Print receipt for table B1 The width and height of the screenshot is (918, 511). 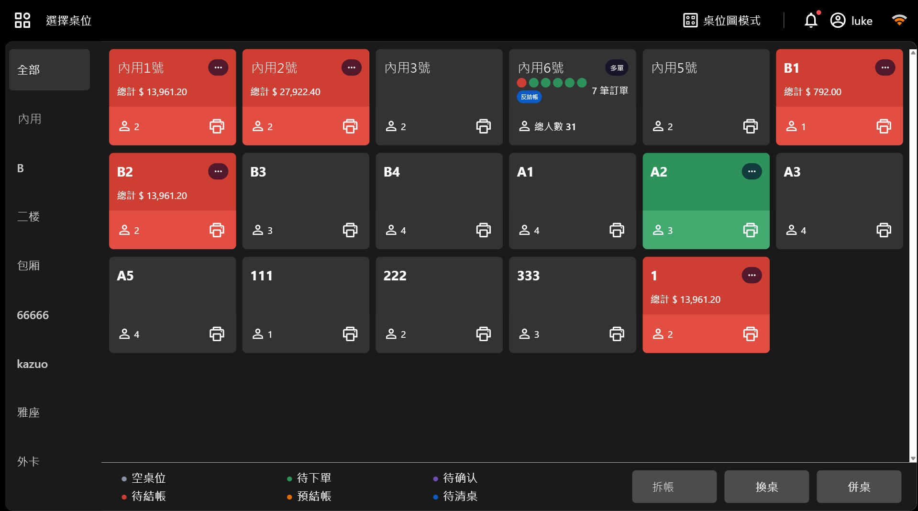click(884, 126)
